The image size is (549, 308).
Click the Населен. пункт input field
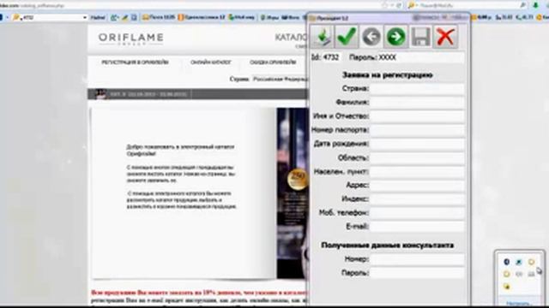pos(417,172)
